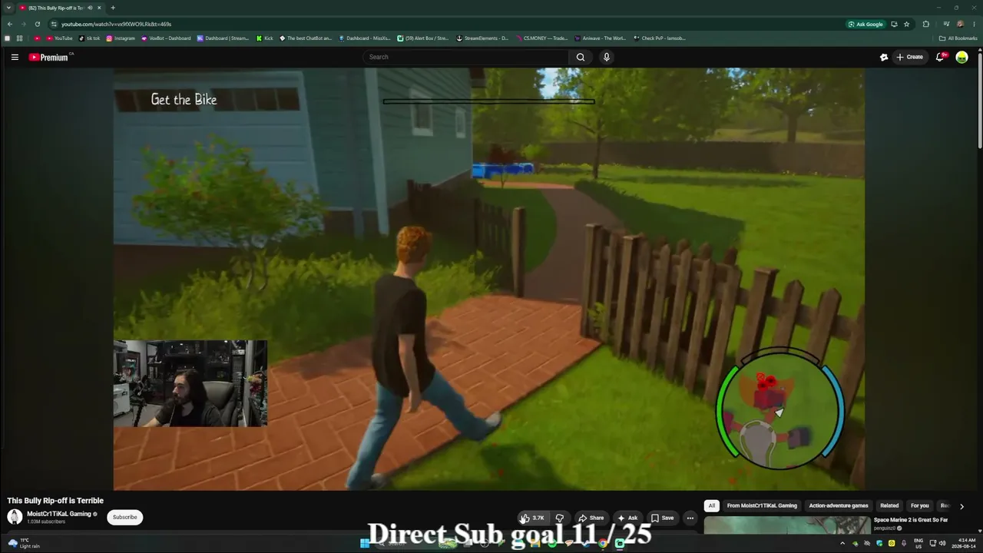Open the browser extensions puzzle icon
Screen dimensions: 983x553
(925, 24)
